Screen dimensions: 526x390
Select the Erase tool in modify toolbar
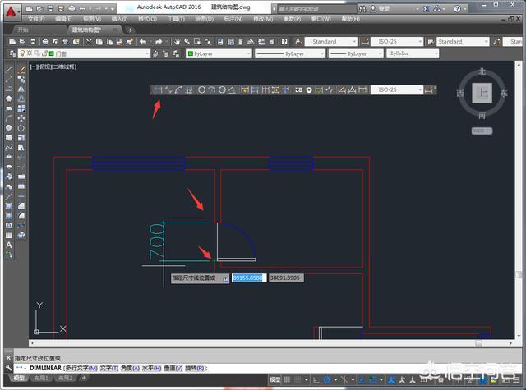[x=21, y=70]
